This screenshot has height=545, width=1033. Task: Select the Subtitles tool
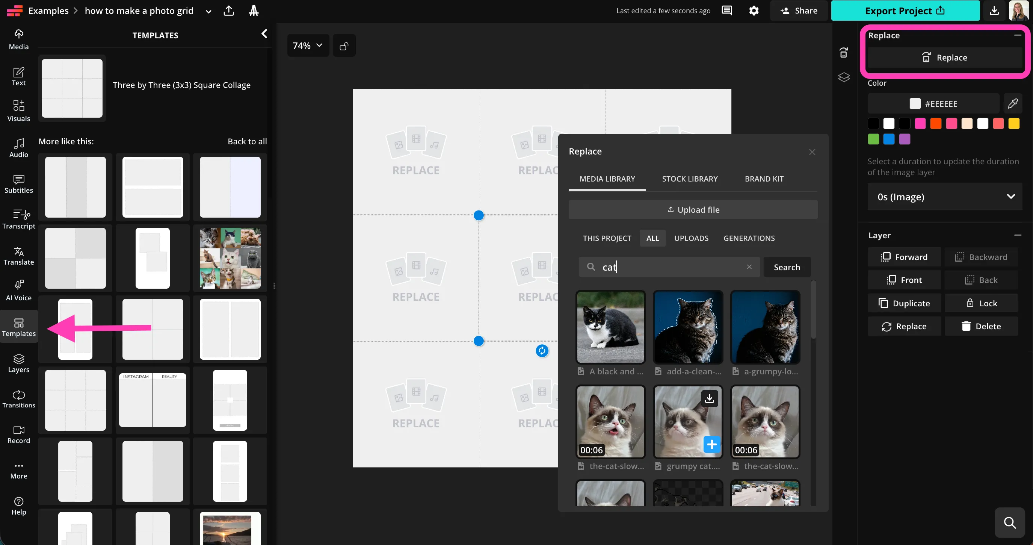click(18, 183)
